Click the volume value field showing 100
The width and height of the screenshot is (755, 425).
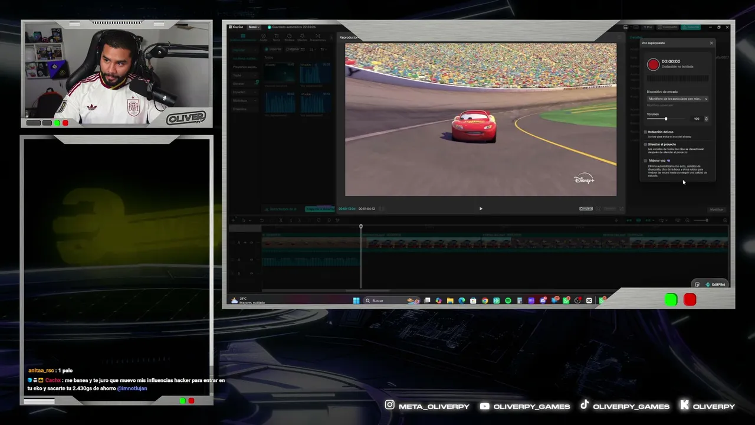click(x=697, y=119)
